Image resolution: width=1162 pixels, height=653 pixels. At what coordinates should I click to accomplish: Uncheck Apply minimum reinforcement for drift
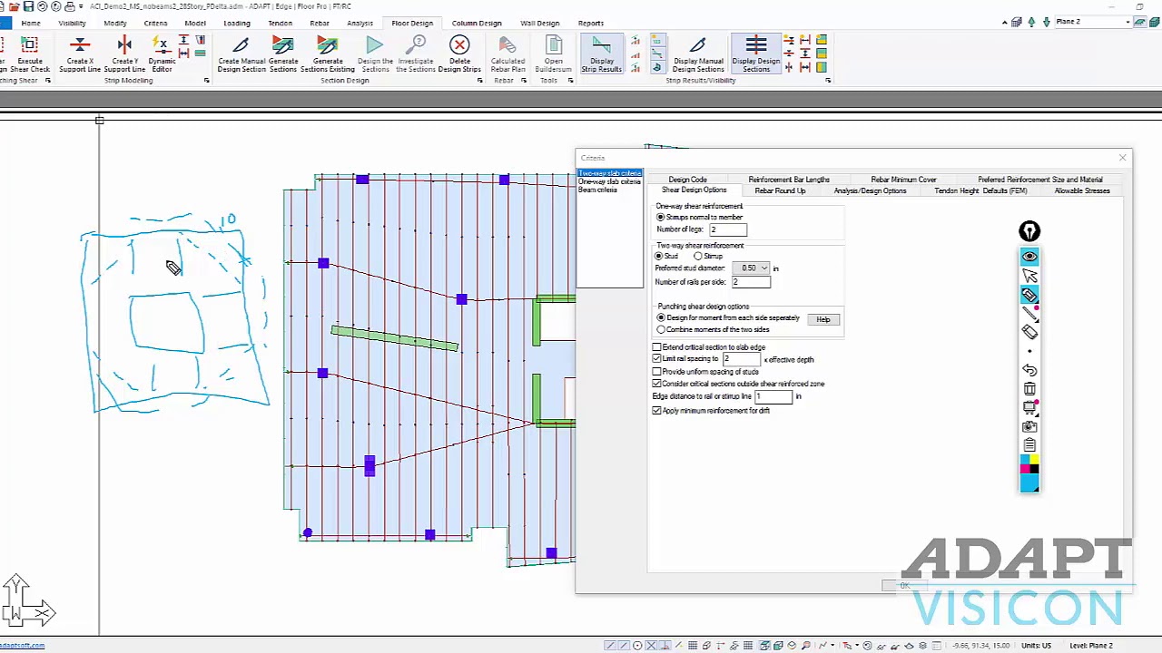pos(656,411)
